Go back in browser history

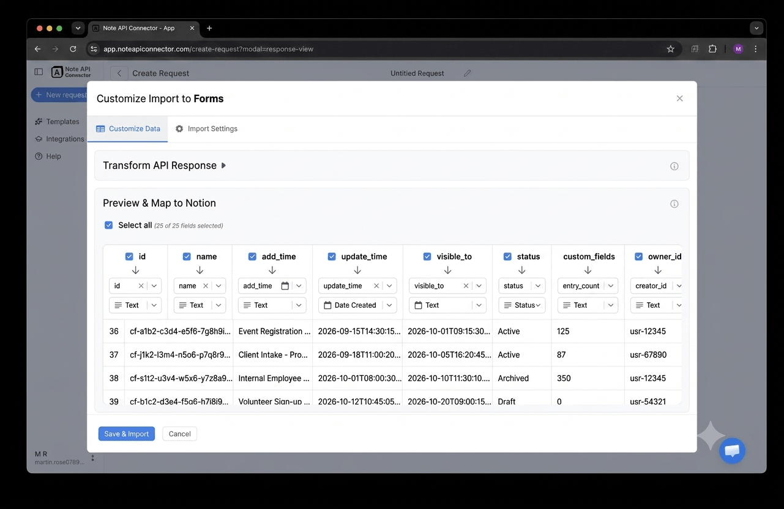point(38,49)
